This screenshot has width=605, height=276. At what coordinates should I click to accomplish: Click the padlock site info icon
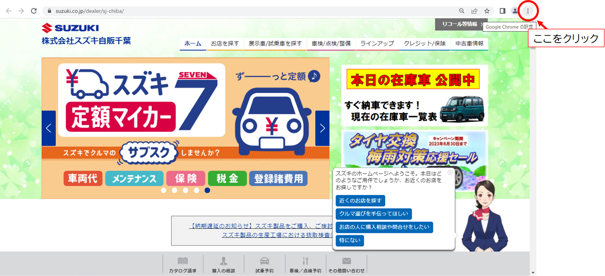pos(49,10)
